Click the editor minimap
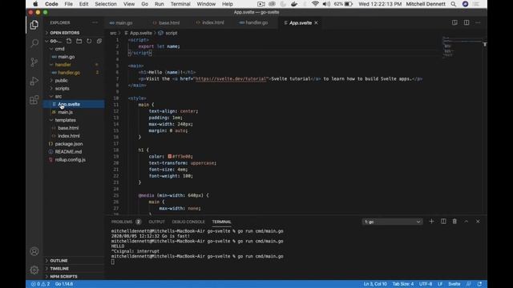This screenshot has height=288, width=513. [462, 47]
